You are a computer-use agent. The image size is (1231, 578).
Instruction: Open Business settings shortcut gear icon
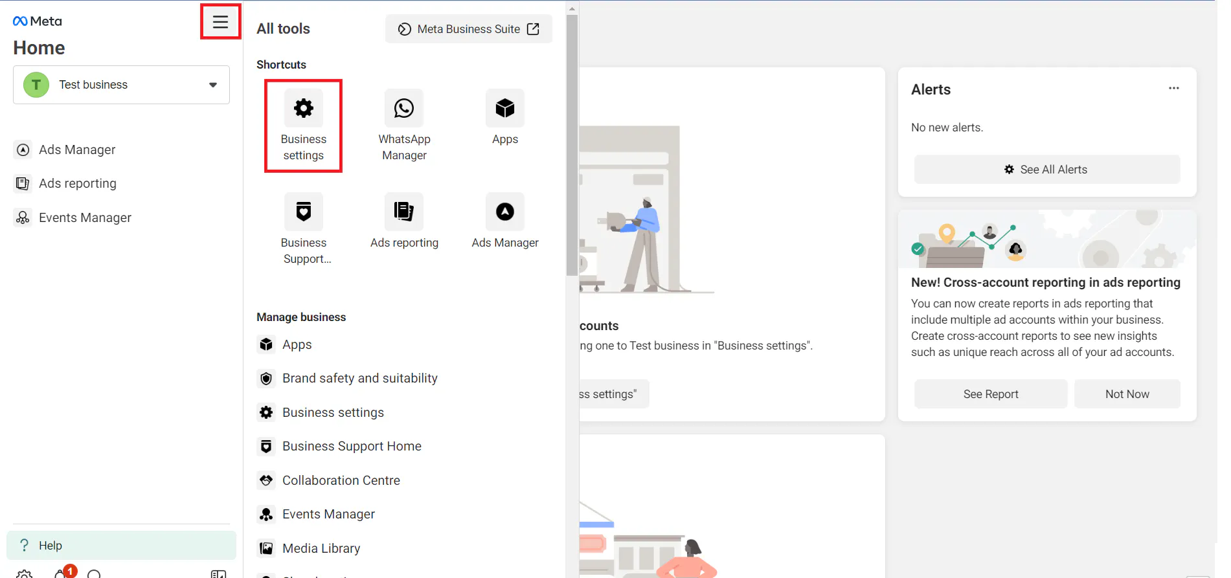[x=304, y=108]
